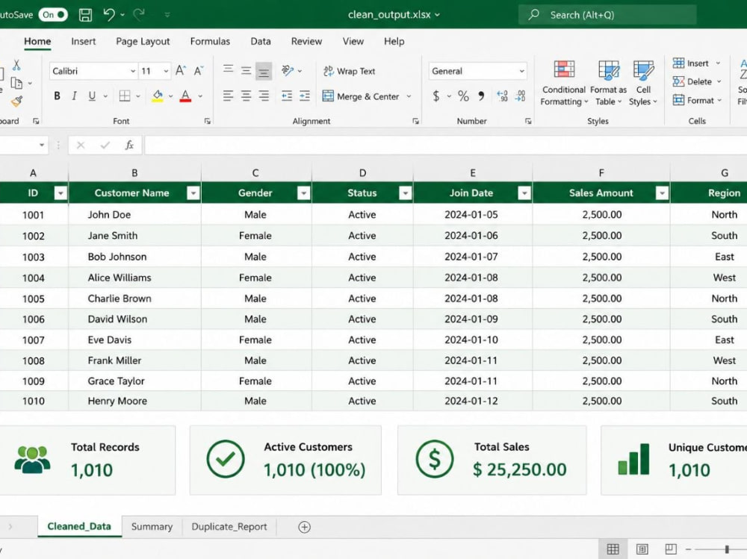Open the Gender column filter dropdown
This screenshot has width=747, height=559.
pyautogui.click(x=303, y=193)
